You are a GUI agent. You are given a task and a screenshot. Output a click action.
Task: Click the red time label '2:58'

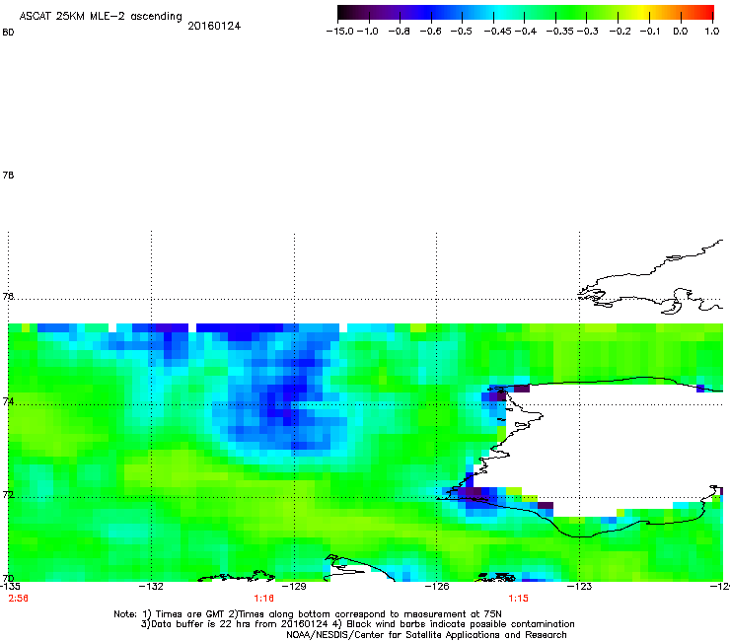click(x=18, y=599)
